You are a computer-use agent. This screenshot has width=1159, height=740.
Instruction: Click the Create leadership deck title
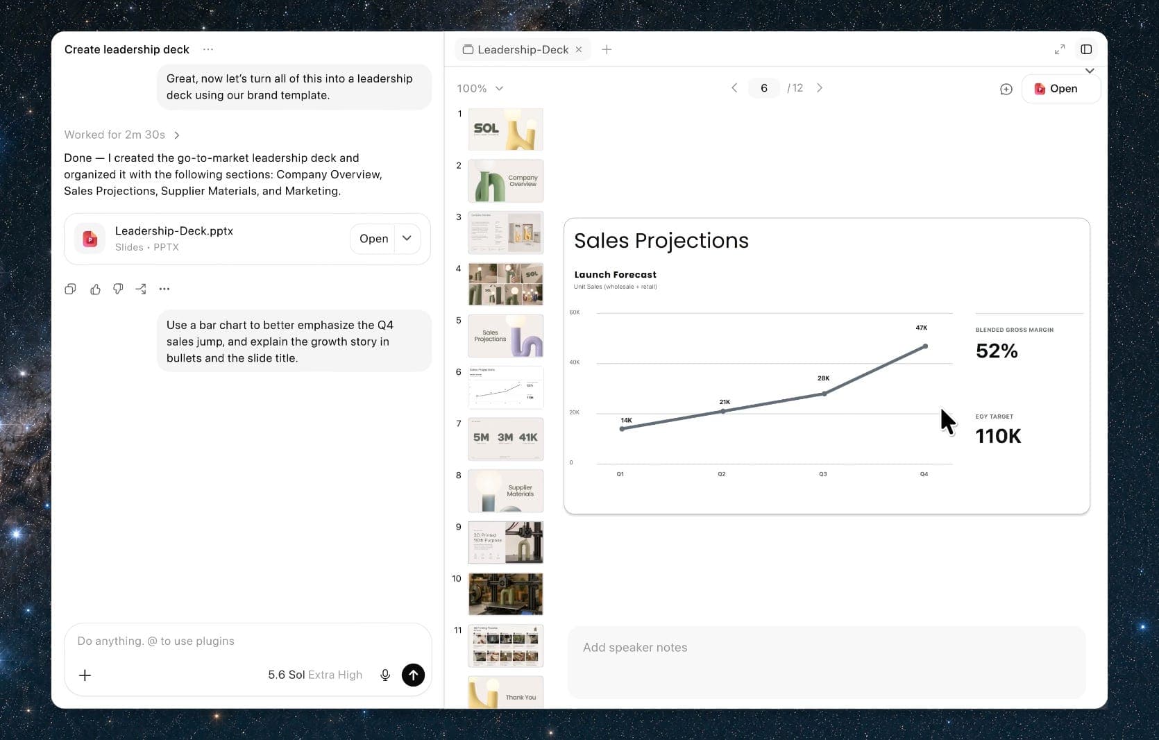[x=127, y=49]
